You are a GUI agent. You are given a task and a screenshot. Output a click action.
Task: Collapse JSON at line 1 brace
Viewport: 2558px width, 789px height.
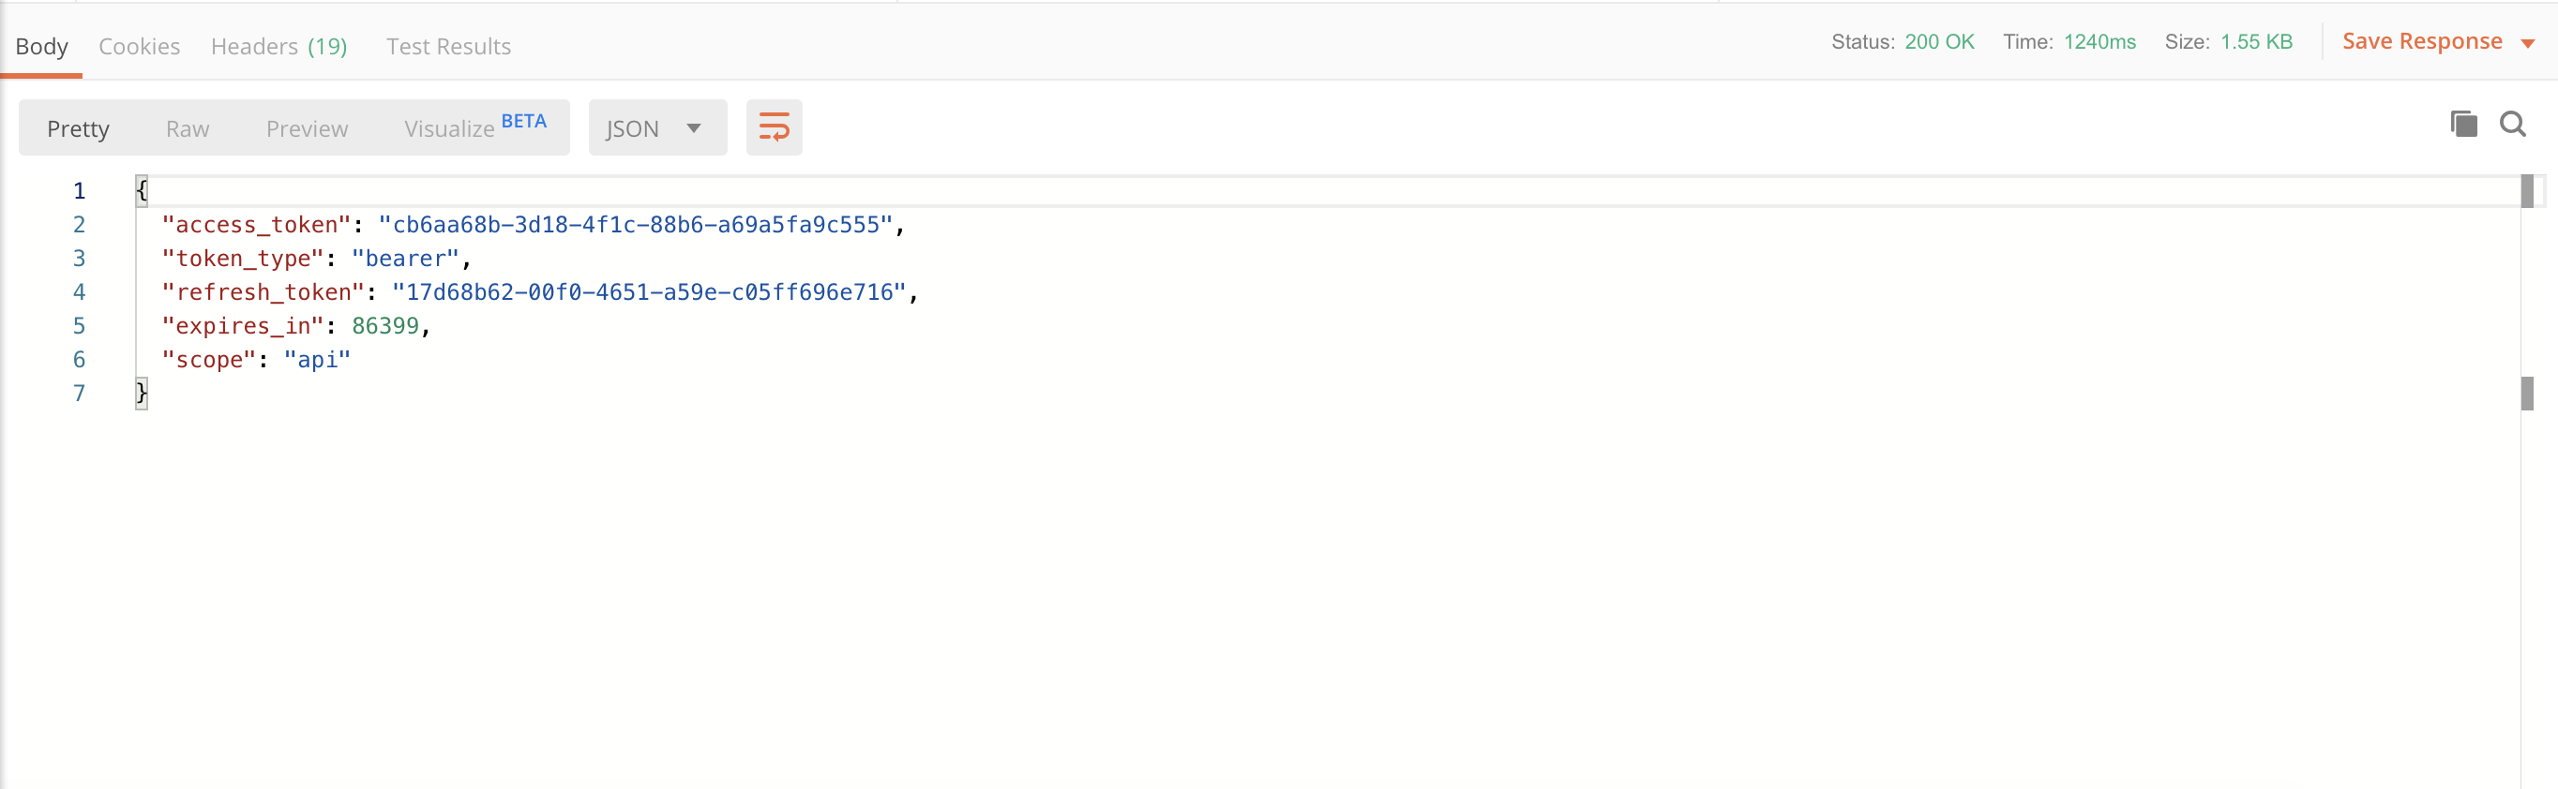(x=142, y=190)
